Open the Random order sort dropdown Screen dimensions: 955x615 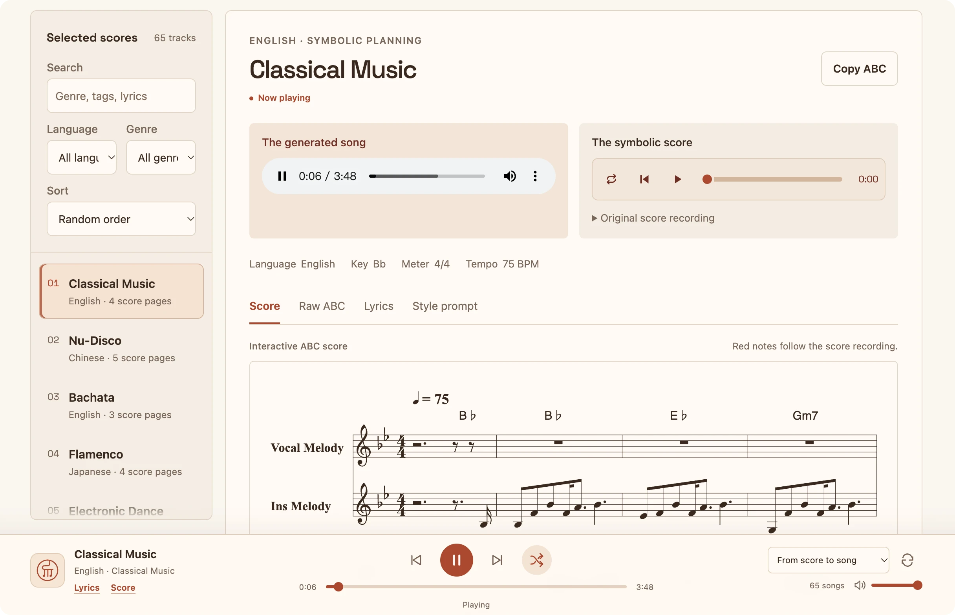pyautogui.click(x=121, y=219)
